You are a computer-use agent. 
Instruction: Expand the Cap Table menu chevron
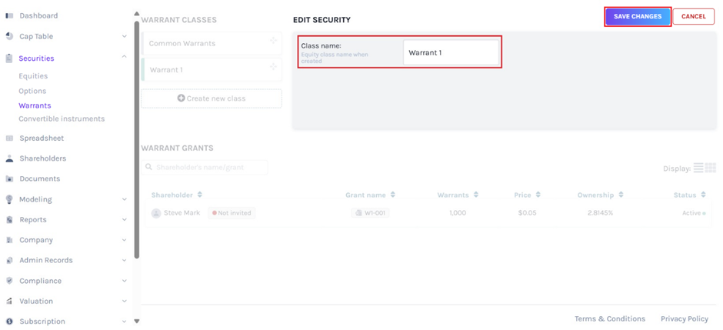125,36
